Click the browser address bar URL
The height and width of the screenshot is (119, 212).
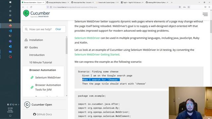(x=75, y=7)
